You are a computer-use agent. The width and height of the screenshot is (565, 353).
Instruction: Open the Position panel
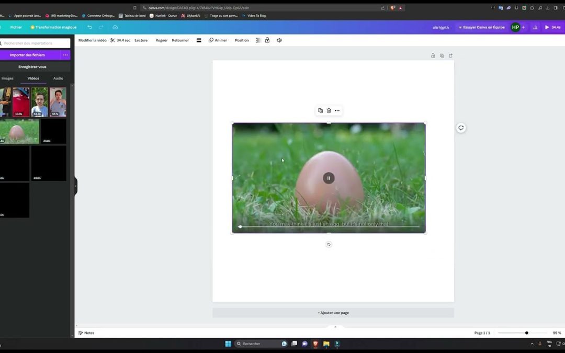tap(242, 40)
